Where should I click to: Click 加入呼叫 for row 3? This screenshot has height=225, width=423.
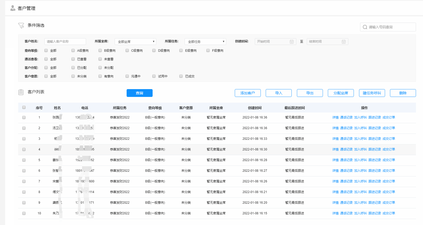pyautogui.click(x=360, y=139)
